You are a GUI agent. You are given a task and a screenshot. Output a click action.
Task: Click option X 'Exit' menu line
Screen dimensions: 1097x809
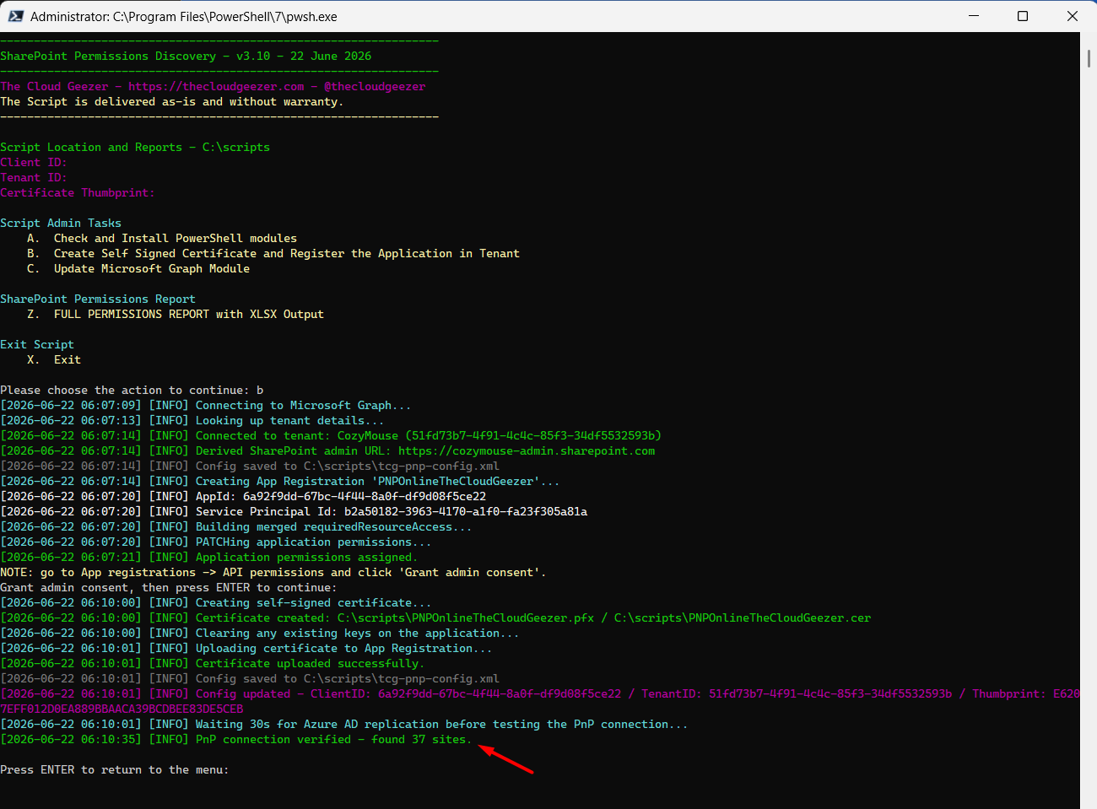pos(54,359)
